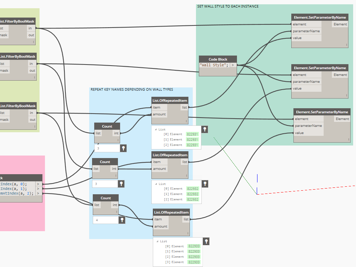Select the "Wall Style" Code Block node header
356x267 pixels.
click(218, 59)
